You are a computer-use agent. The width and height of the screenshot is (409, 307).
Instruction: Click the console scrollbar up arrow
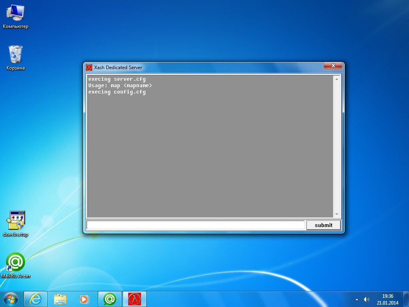point(336,79)
